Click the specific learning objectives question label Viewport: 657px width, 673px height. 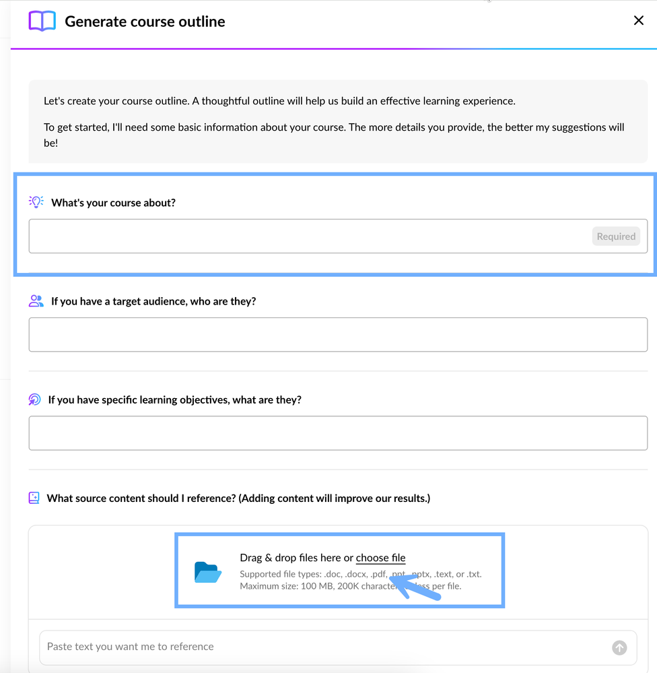tap(174, 399)
